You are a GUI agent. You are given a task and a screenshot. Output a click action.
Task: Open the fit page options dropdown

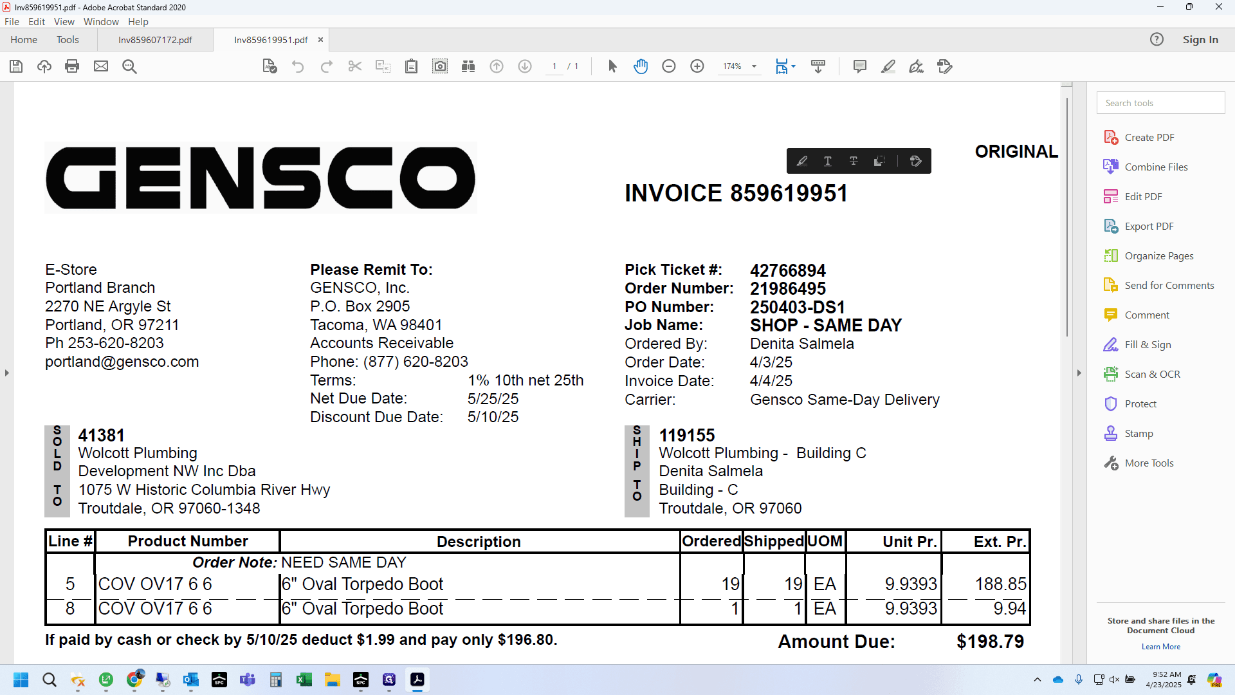click(794, 66)
